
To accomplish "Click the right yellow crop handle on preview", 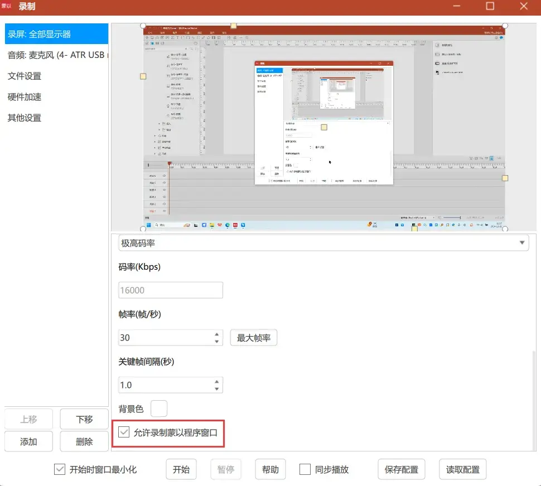I will click(x=505, y=178).
